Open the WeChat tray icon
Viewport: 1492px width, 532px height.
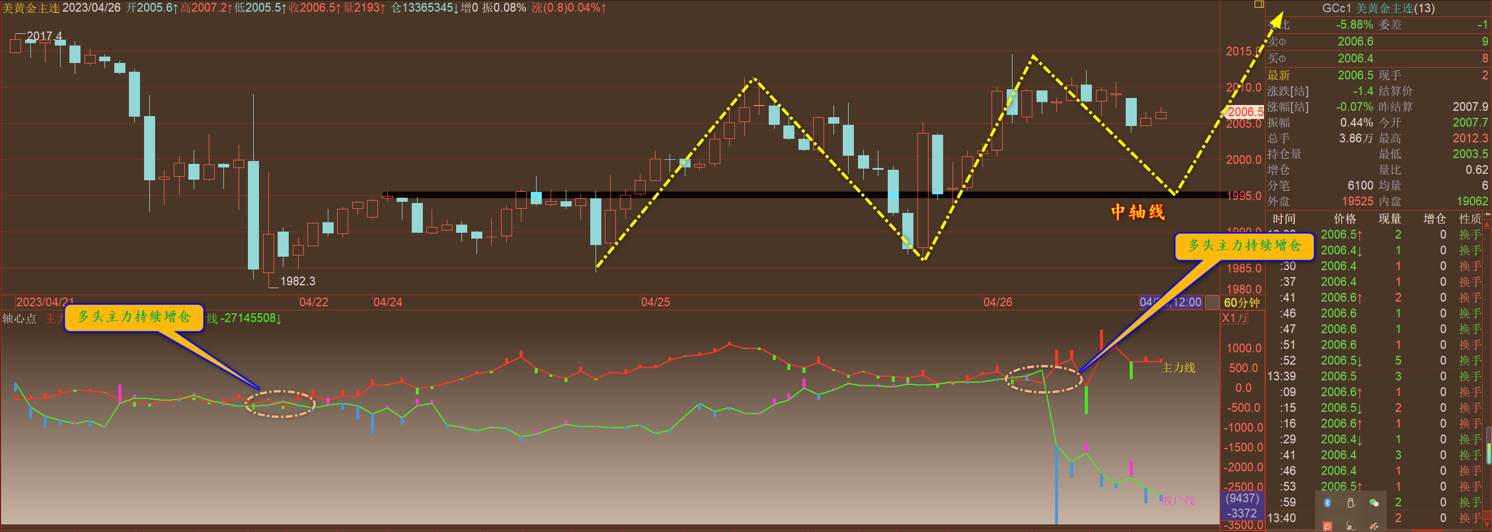coord(1374,503)
